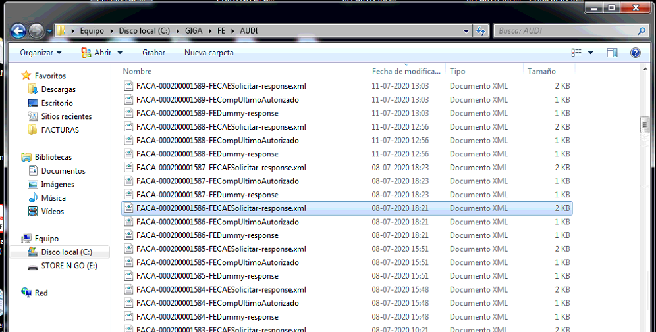The image size is (656, 332).
Task: Click XML icon of FACA-000200001584-FEDummy-response
Action: [x=128, y=317]
